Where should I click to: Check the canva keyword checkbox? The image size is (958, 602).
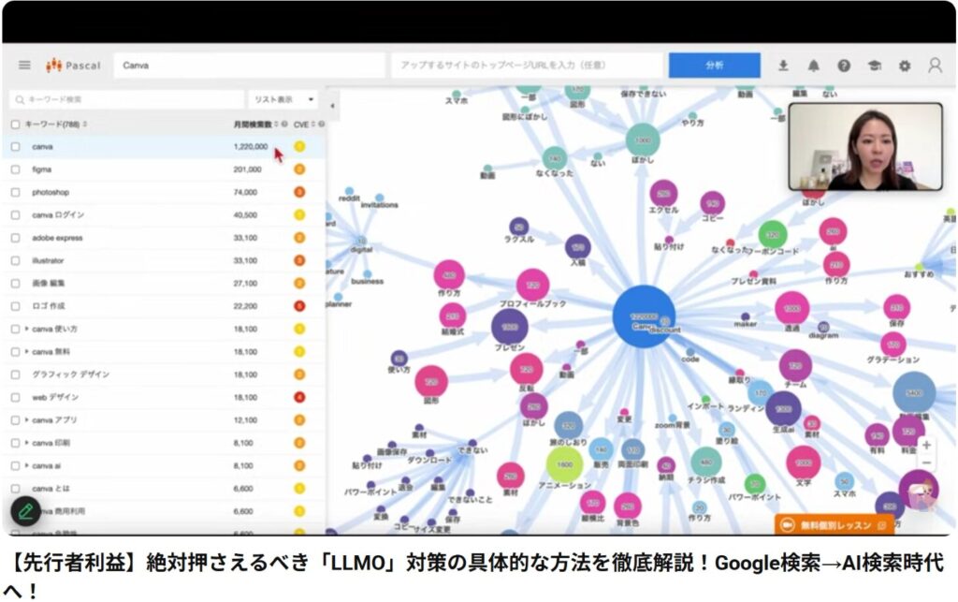(15, 147)
